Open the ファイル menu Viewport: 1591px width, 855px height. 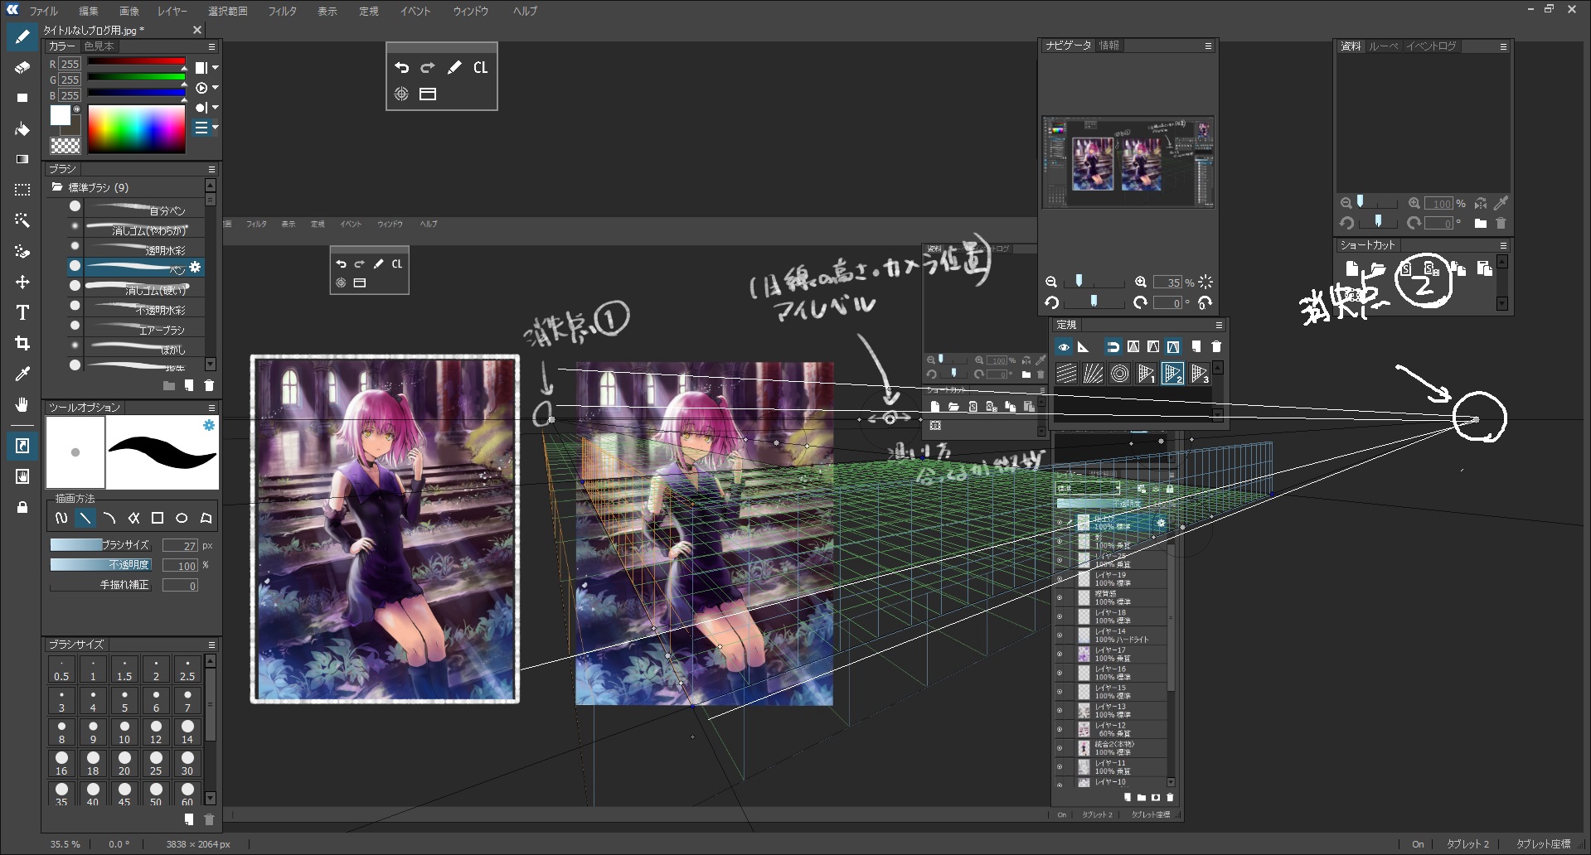[x=43, y=11]
